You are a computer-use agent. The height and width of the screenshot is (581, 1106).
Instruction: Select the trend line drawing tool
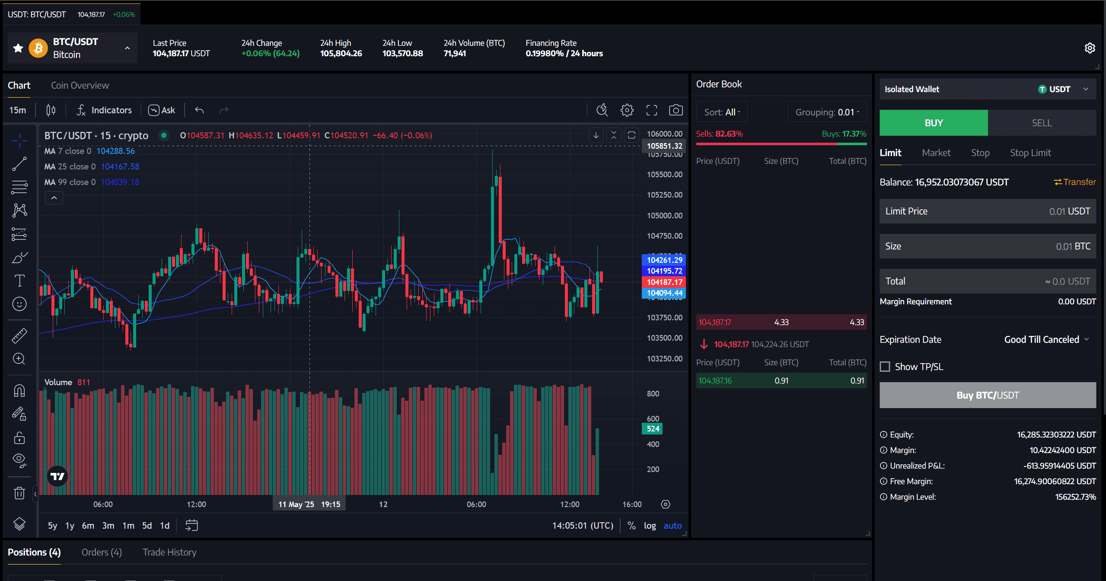(19, 164)
